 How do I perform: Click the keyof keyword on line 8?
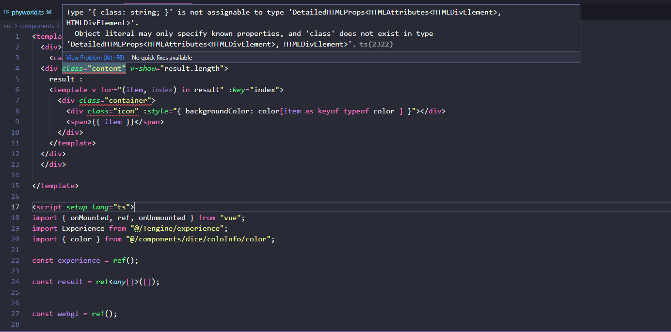pos(328,111)
